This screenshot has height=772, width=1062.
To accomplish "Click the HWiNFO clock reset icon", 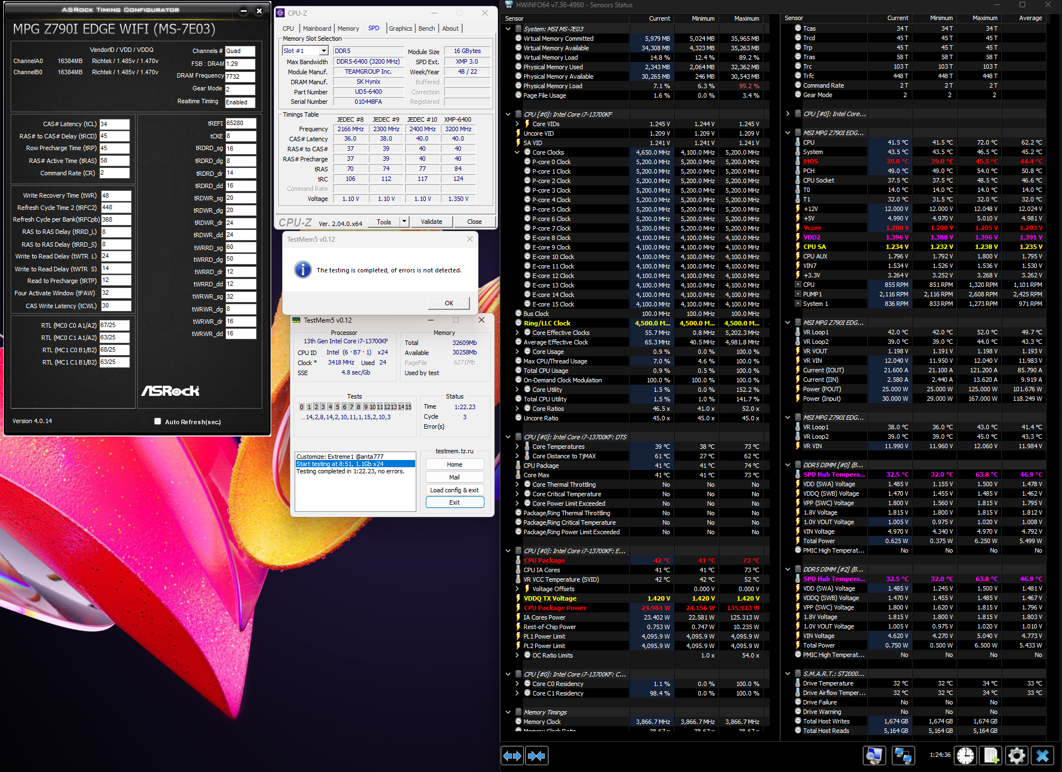I will [965, 756].
